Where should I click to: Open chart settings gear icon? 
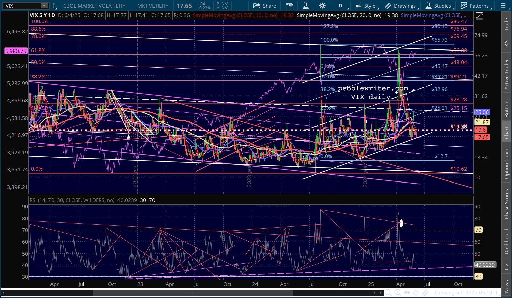click(x=322, y=6)
